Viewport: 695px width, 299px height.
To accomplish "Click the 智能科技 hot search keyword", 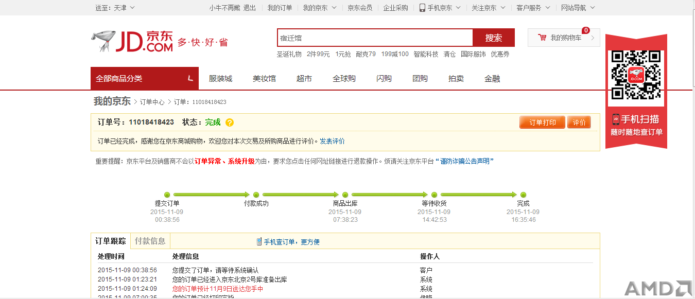I will coord(426,54).
